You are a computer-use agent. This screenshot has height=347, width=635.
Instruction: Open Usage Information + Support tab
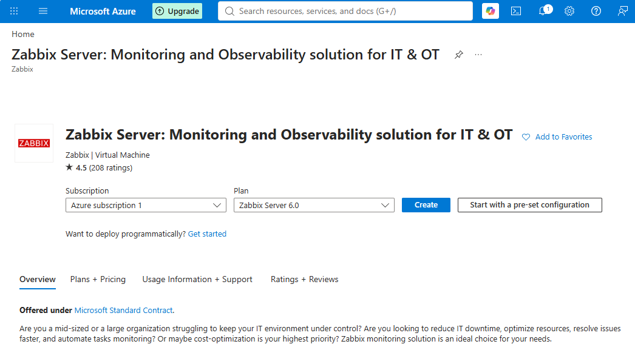(197, 280)
